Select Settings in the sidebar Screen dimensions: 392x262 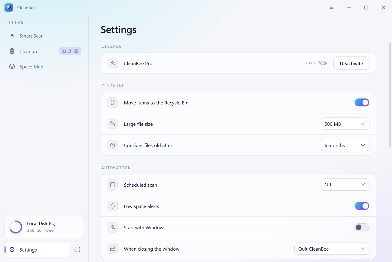pyautogui.click(x=37, y=250)
